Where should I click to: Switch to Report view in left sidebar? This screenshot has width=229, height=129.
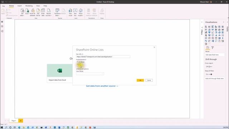2,21
